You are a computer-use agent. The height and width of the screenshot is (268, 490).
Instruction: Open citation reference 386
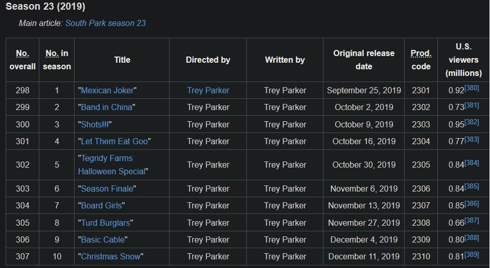472,203
